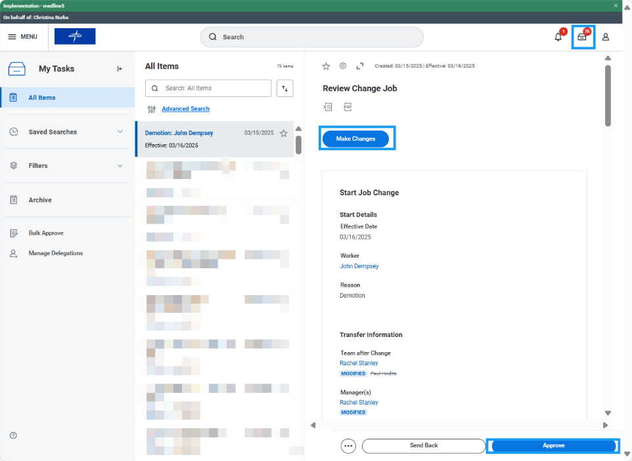Open the Help question mark icon
The height and width of the screenshot is (461, 632).
pos(13,435)
